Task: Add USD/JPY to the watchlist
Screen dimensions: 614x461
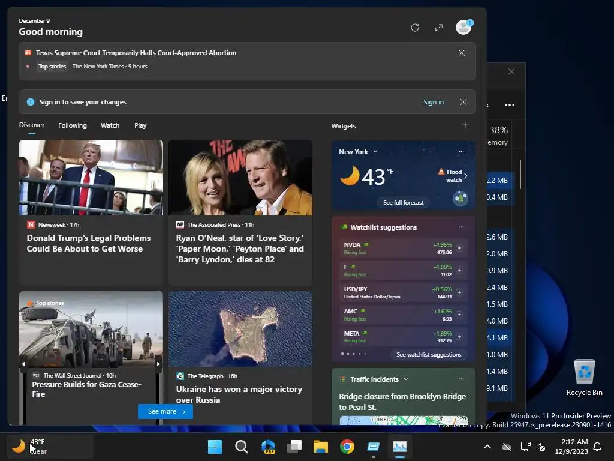Action: (x=459, y=292)
